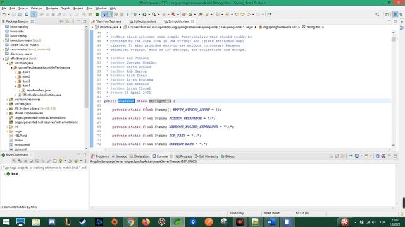
Task: Open the Debug button dropdown arrow
Action: [140, 15]
